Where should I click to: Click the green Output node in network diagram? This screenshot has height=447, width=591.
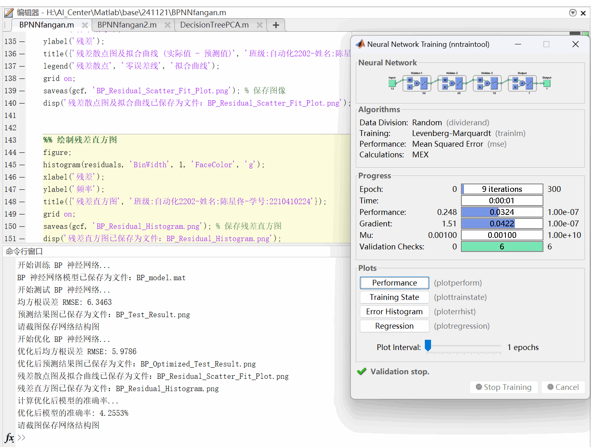tap(547, 83)
